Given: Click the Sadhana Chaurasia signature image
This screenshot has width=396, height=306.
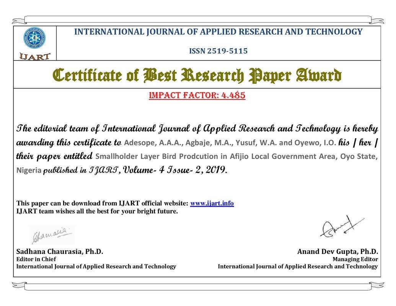Looking at the screenshot, I should click(52, 235).
